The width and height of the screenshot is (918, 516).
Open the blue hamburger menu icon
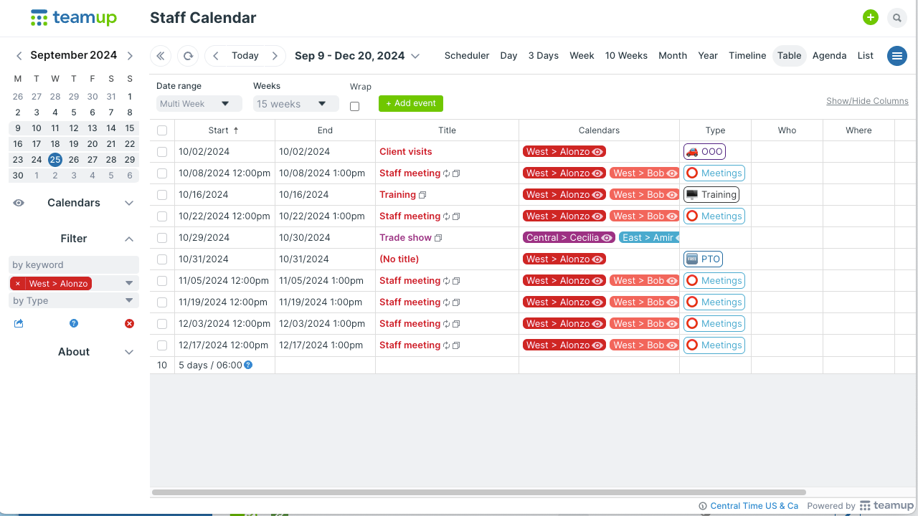pyautogui.click(x=897, y=56)
